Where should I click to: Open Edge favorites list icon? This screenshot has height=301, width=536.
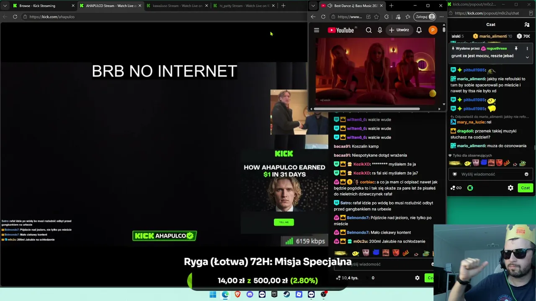coord(408,17)
